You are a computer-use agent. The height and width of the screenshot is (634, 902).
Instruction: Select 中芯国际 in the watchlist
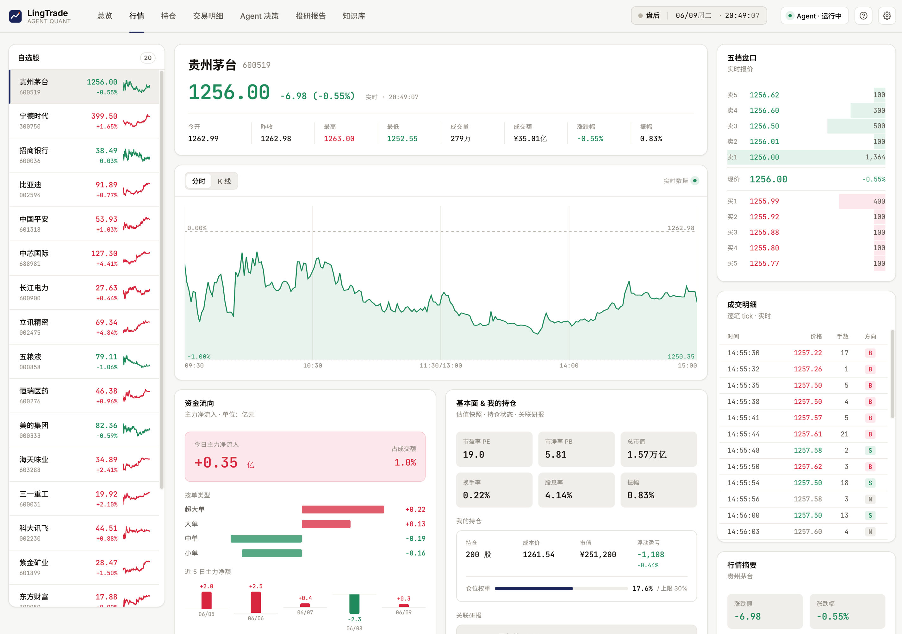(x=84, y=258)
